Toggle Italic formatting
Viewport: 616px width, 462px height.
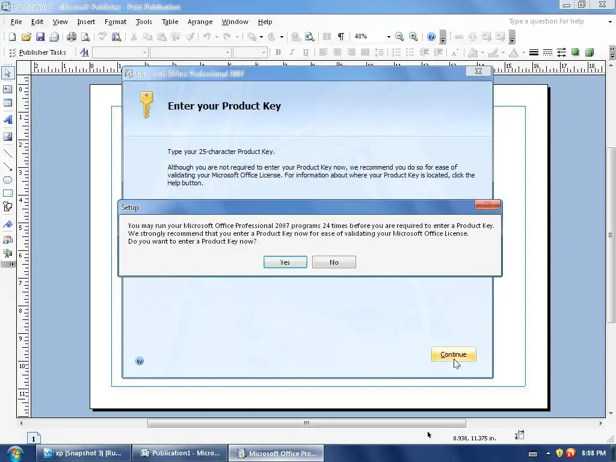(x=292, y=52)
